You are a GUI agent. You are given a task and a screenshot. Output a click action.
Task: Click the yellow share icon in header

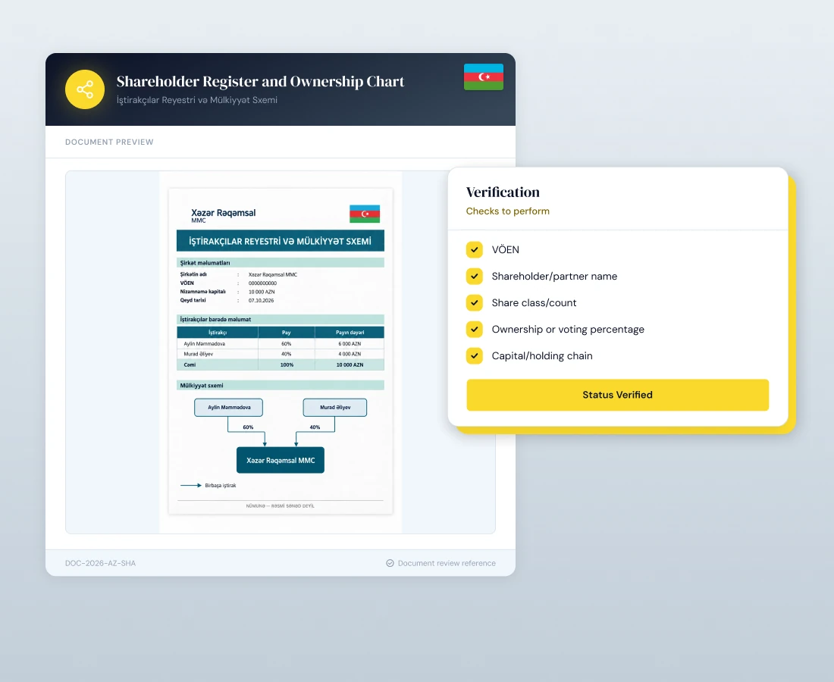(x=85, y=89)
